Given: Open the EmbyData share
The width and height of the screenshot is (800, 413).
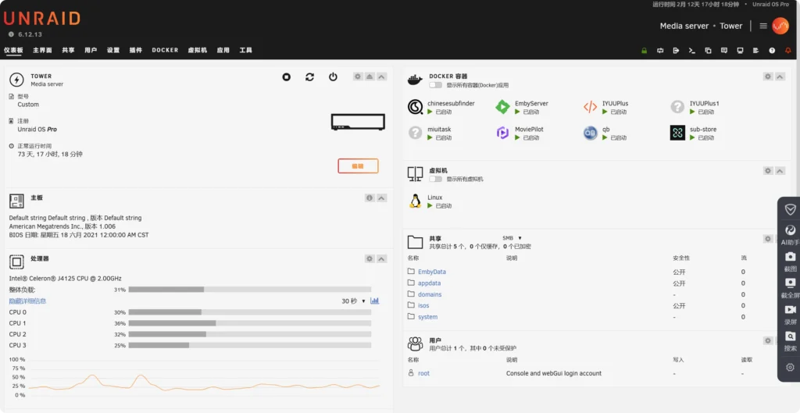Looking at the screenshot, I should coord(431,272).
